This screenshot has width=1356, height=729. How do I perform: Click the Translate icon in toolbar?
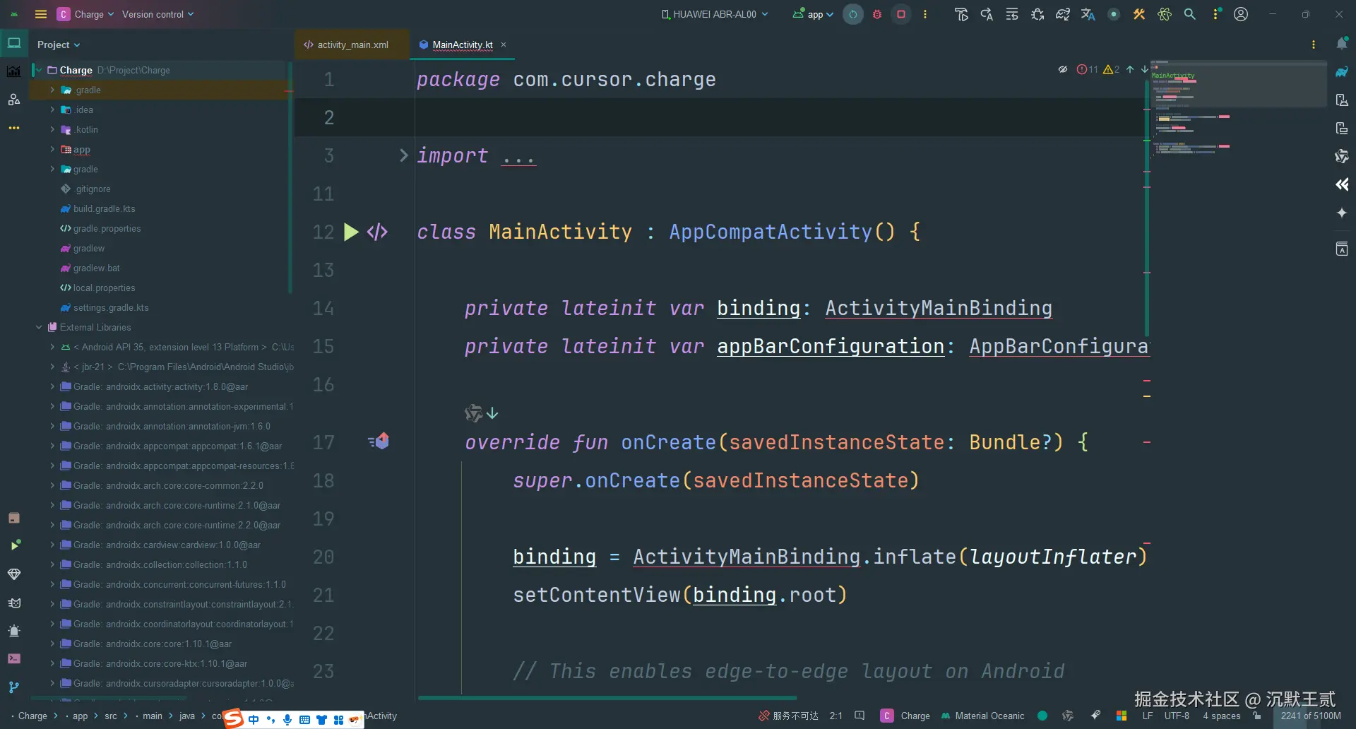1088,14
